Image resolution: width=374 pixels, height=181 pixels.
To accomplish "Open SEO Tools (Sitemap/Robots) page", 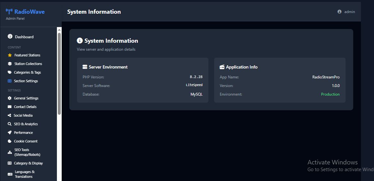I will pos(27,152).
